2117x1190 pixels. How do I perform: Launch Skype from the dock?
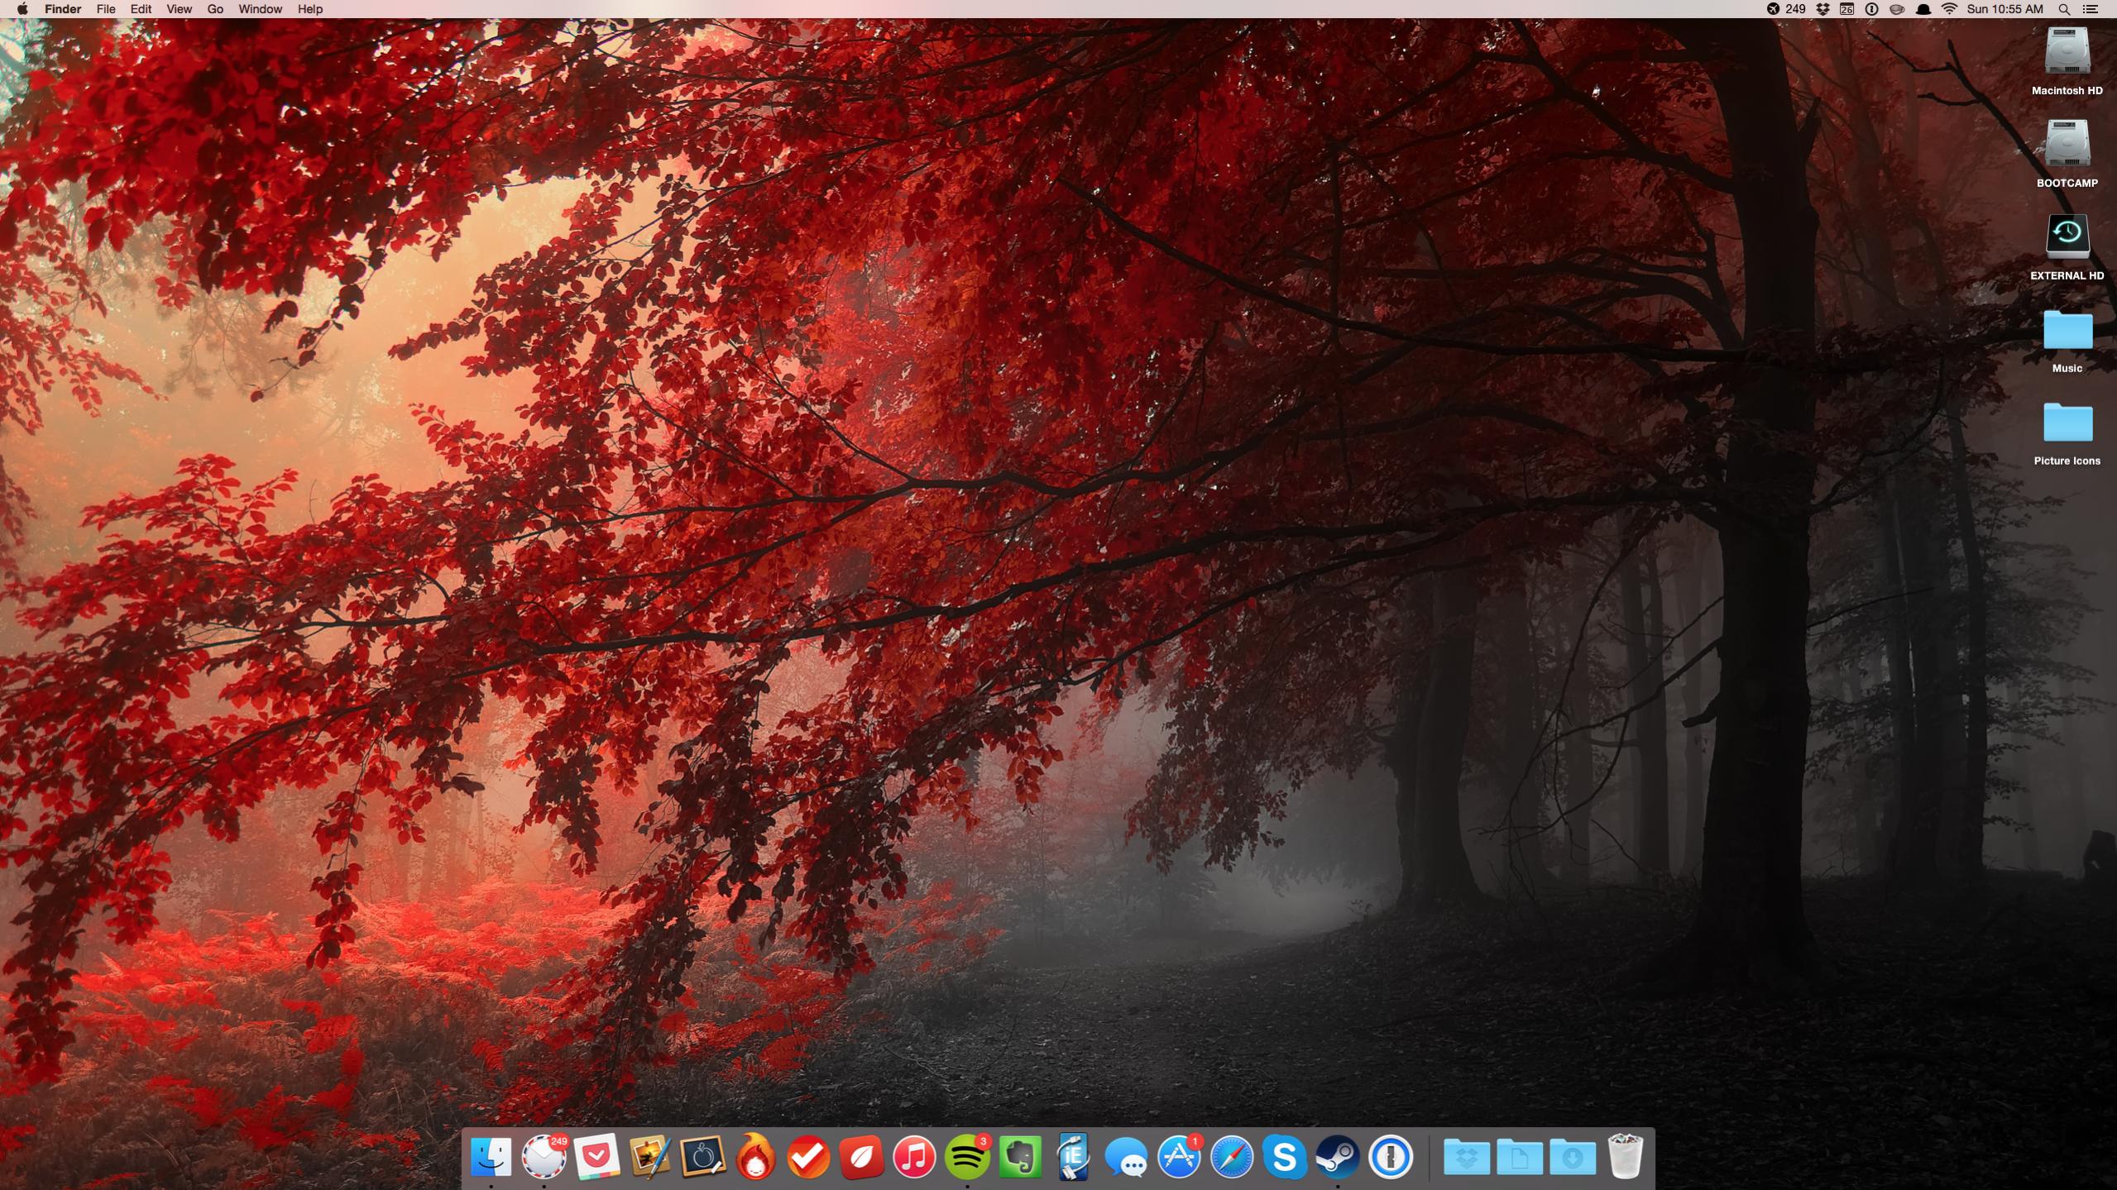point(1285,1157)
